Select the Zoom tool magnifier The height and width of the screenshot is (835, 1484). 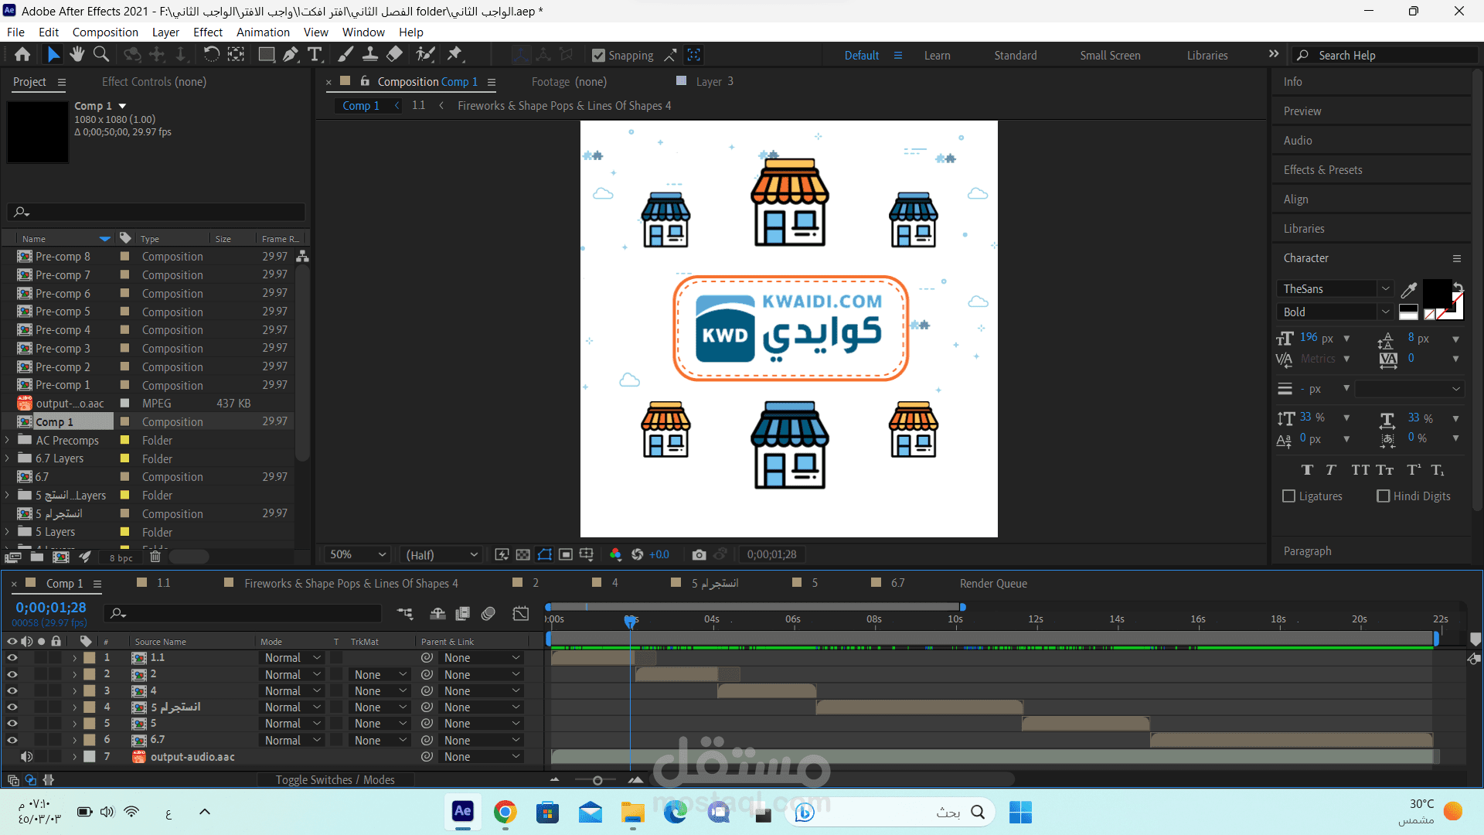tap(101, 54)
